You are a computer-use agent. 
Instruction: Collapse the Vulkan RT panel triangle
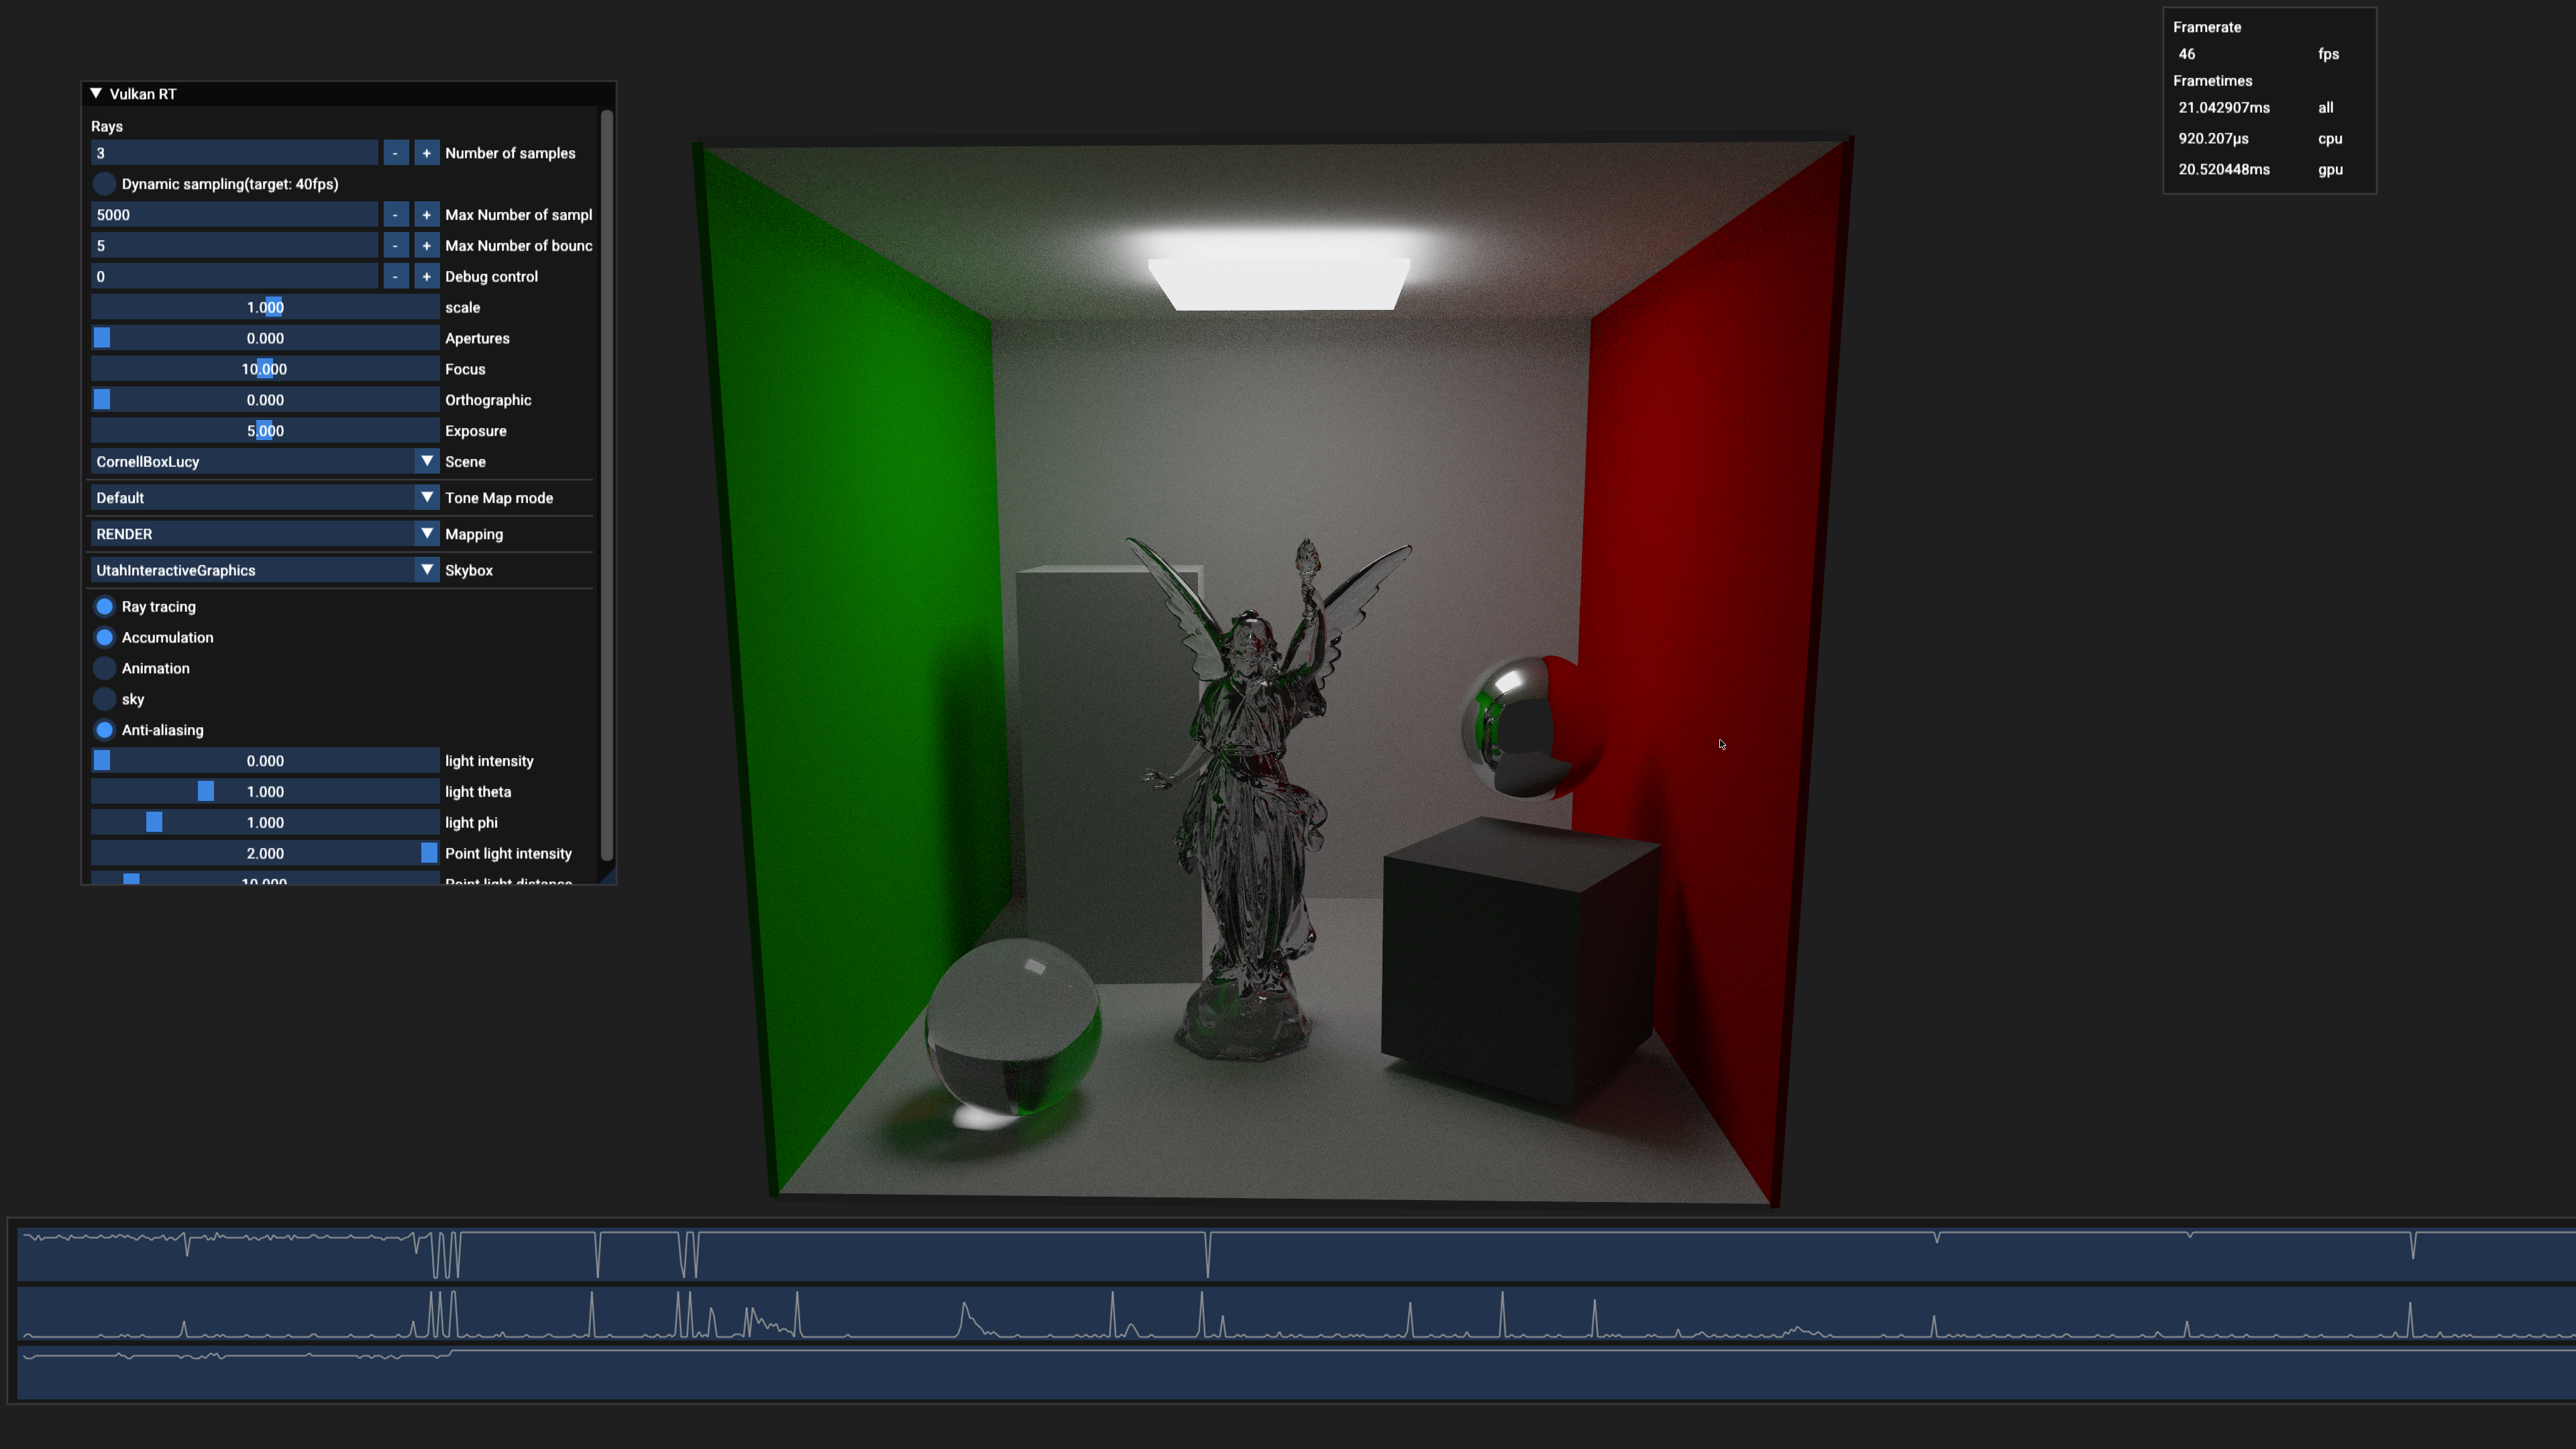[96, 94]
